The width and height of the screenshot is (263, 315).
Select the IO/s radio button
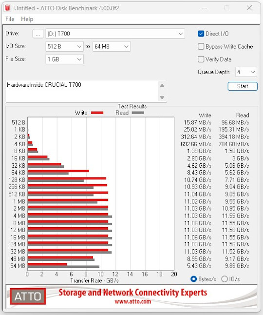tap(225, 279)
